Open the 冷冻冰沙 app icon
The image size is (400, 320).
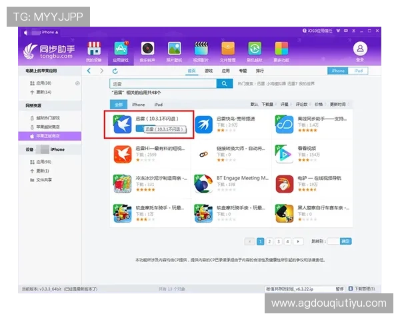pos(123,184)
